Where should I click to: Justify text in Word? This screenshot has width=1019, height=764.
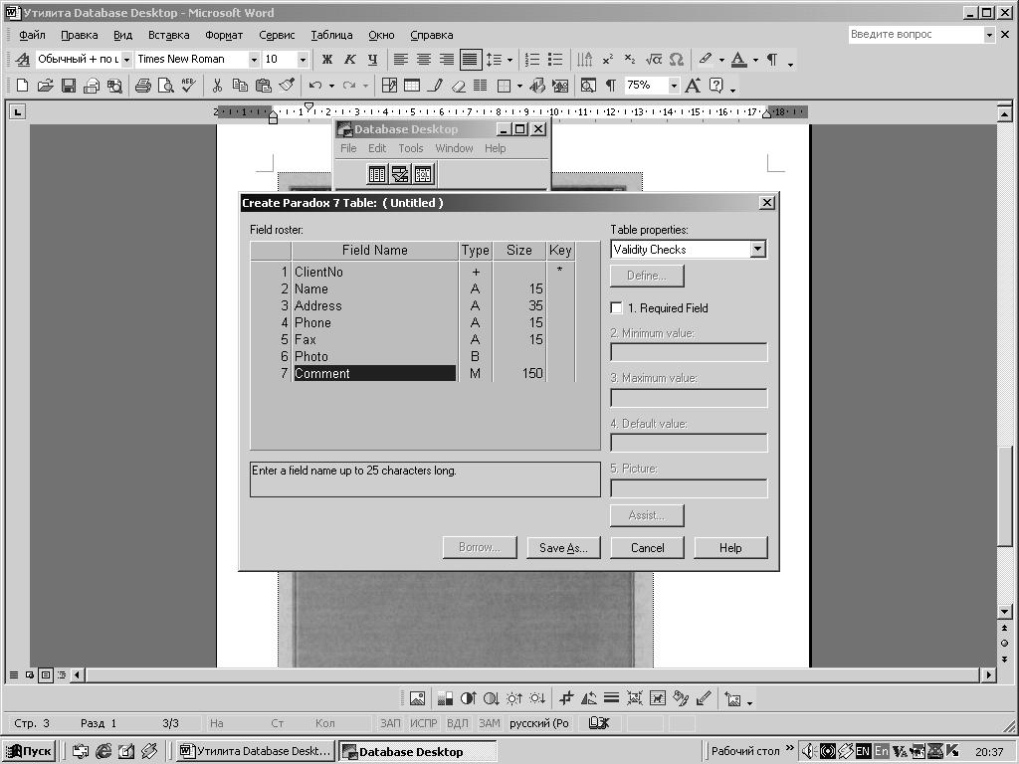(x=470, y=59)
